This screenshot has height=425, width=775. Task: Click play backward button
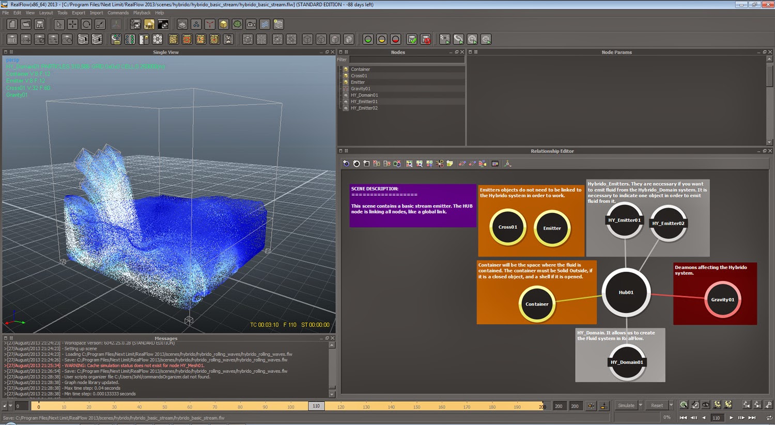tap(704, 418)
